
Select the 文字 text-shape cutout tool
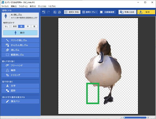[x=20, y=86]
